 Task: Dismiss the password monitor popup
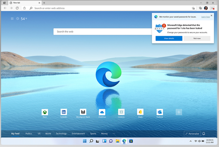tap(211, 15)
